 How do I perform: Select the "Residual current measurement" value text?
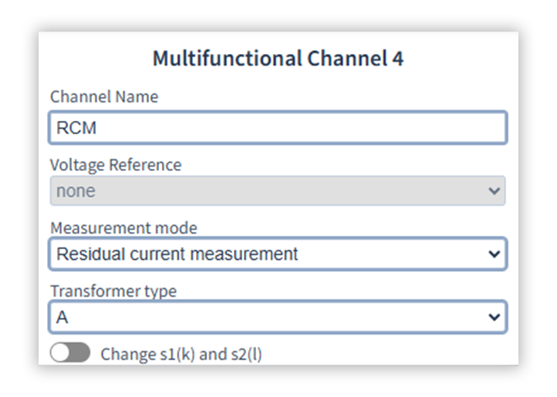(177, 254)
